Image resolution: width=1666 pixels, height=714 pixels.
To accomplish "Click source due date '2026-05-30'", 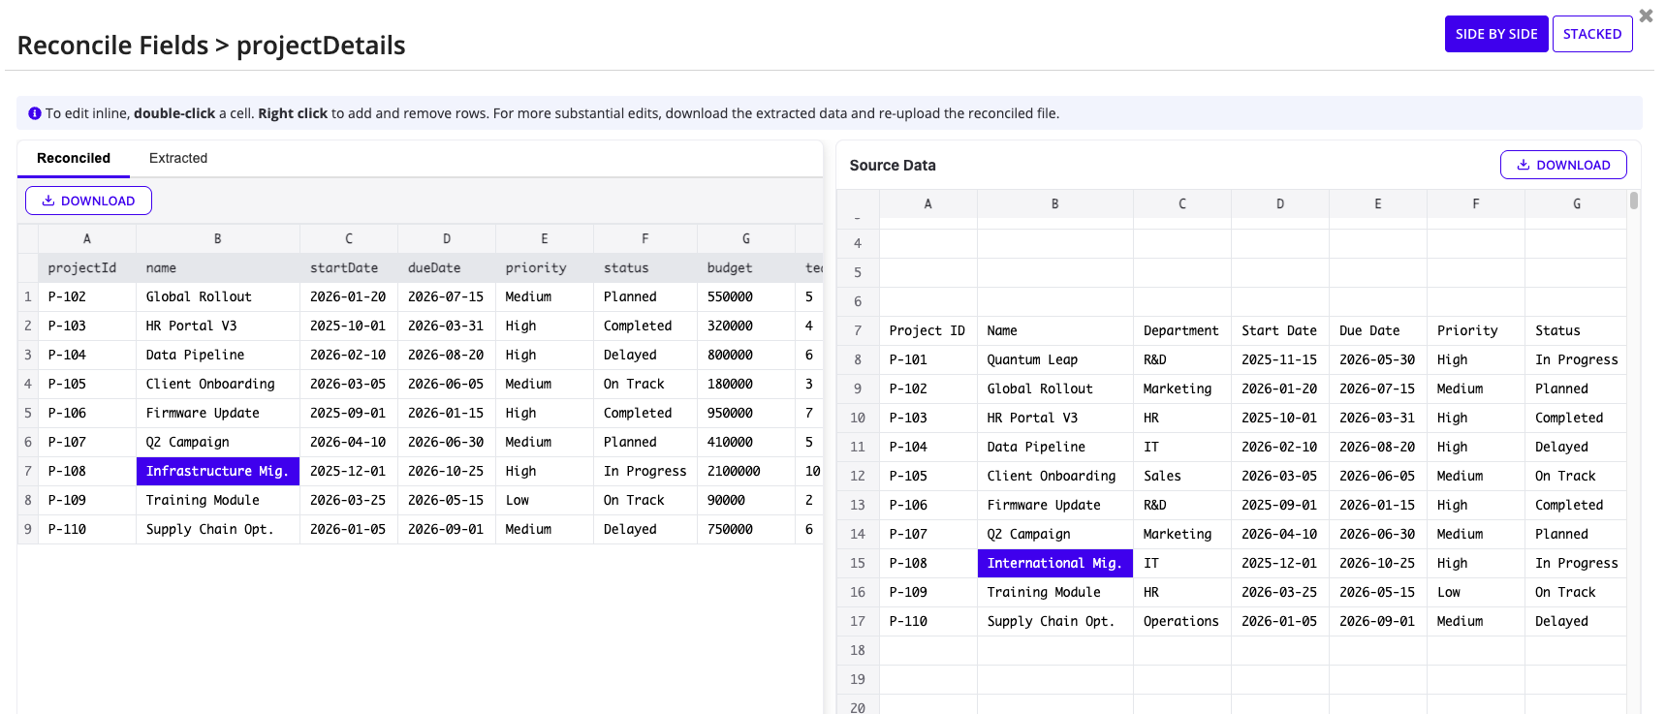I will [1378, 359].
